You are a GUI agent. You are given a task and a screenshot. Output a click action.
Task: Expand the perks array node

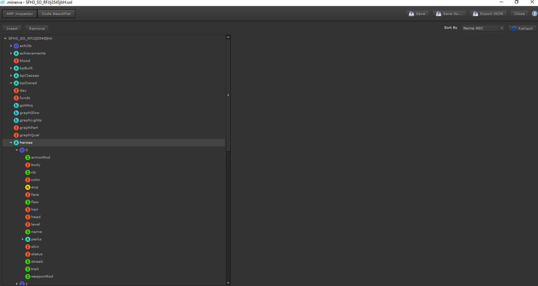[x=23, y=239]
